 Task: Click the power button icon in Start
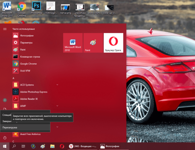[x=5, y=138]
